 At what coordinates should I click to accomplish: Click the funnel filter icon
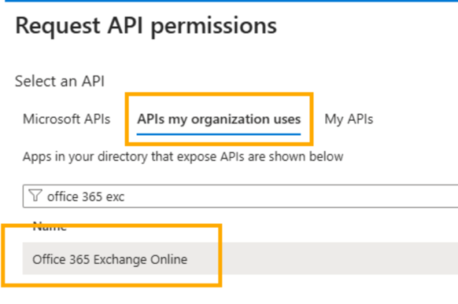35,196
